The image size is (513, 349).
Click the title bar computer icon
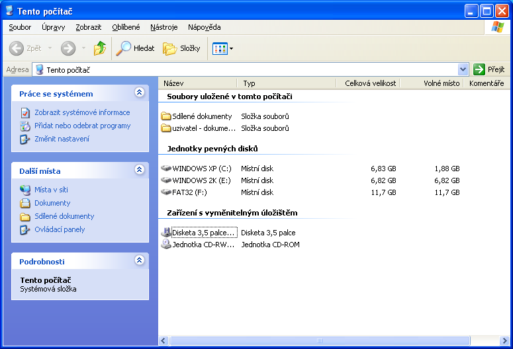pyautogui.click(x=9, y=11)
